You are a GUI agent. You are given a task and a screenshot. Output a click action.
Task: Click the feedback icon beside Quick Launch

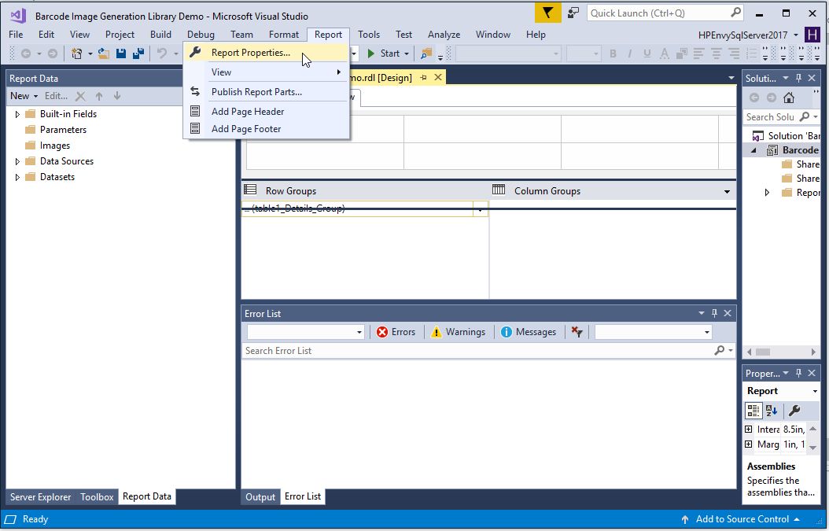coord(573,13)
